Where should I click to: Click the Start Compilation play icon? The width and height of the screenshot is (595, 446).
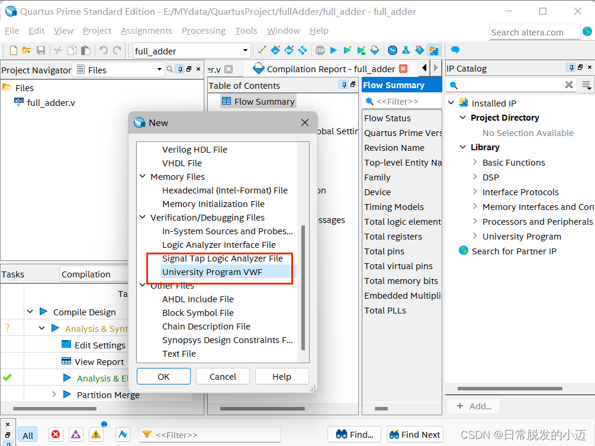(x=333, y=50)
